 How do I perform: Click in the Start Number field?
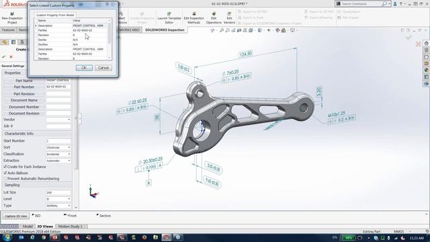(58, 141)
